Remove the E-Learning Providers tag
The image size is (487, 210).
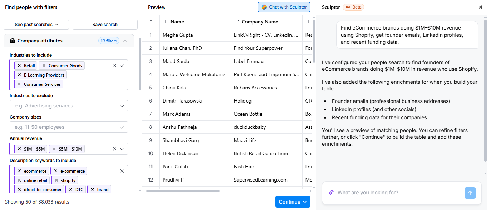click(x=19, y=75)
